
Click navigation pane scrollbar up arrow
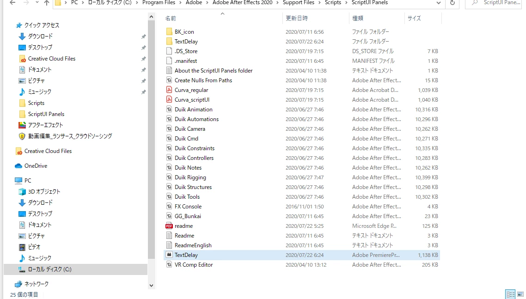[x=151, y=17]
